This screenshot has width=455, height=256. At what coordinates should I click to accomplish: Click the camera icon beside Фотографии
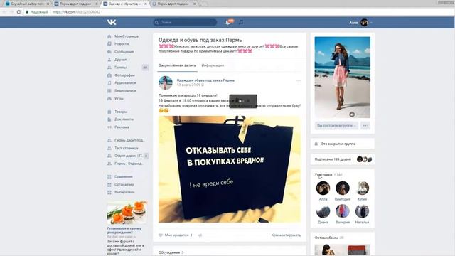[x=109, y=75]
